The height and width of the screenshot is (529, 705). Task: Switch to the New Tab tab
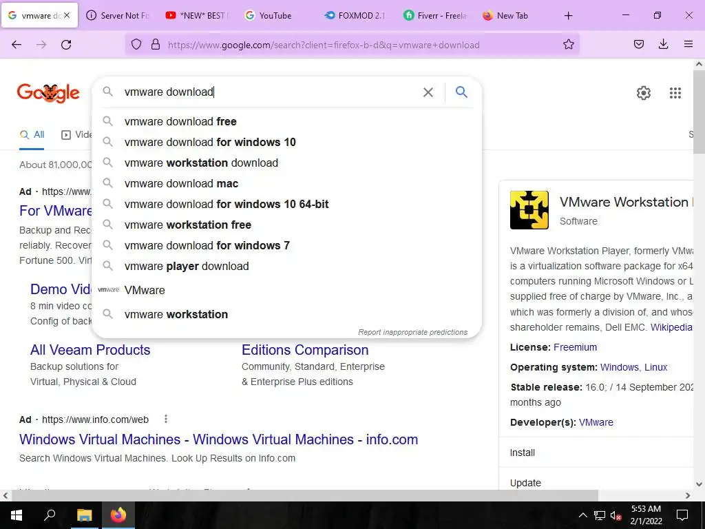point(512,15)
